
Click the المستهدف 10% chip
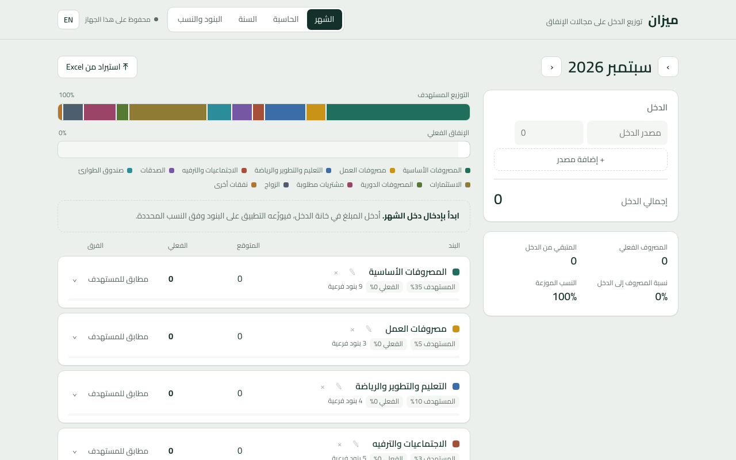click(x=433, y=401)
